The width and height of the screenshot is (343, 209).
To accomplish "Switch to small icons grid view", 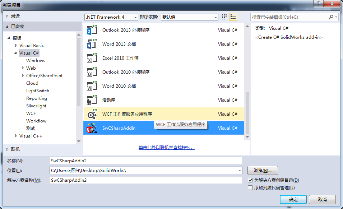I will pos(224,17).
